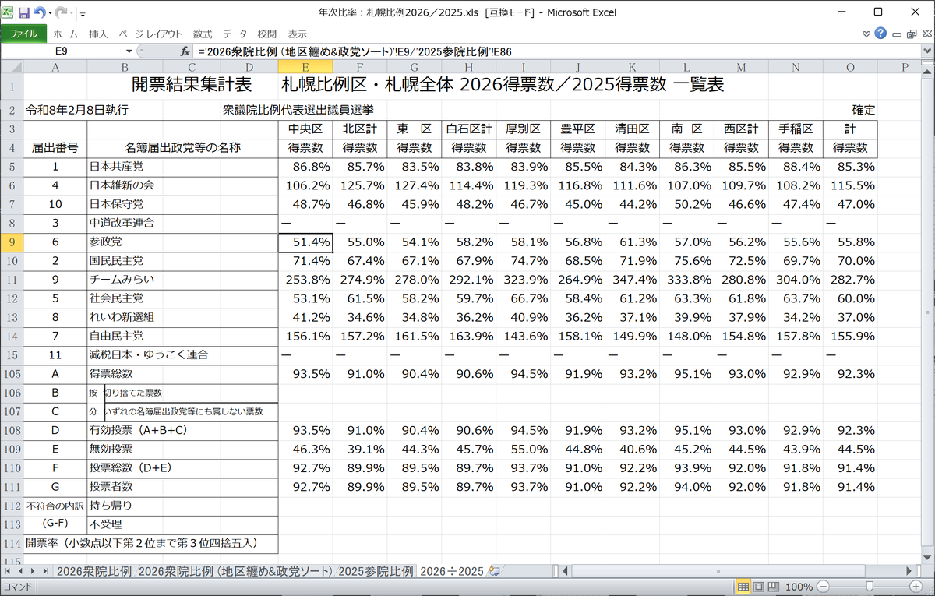Select row 9 header
Screen dimensions: 935x596
[x=12, y=242]
